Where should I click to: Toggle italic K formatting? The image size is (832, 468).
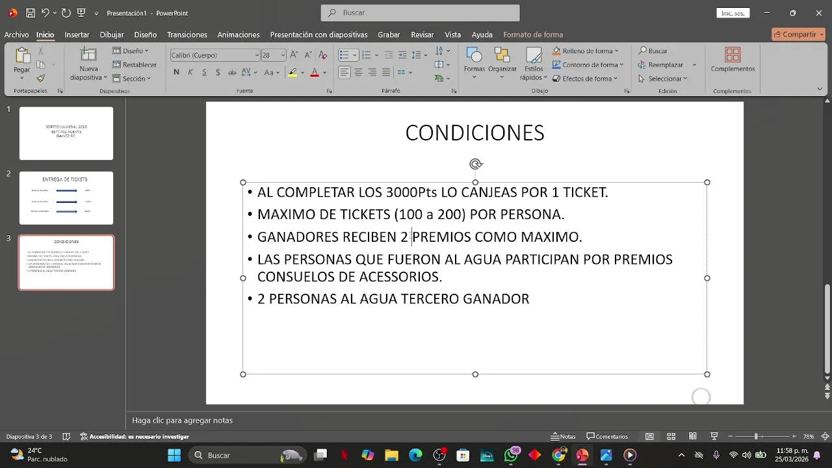pos(190,72)
